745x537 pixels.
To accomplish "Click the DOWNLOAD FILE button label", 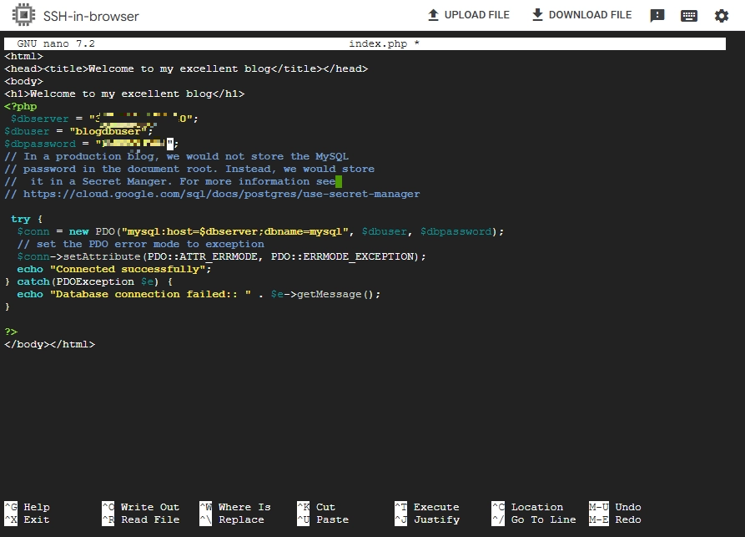I will (x=590, y=15).
